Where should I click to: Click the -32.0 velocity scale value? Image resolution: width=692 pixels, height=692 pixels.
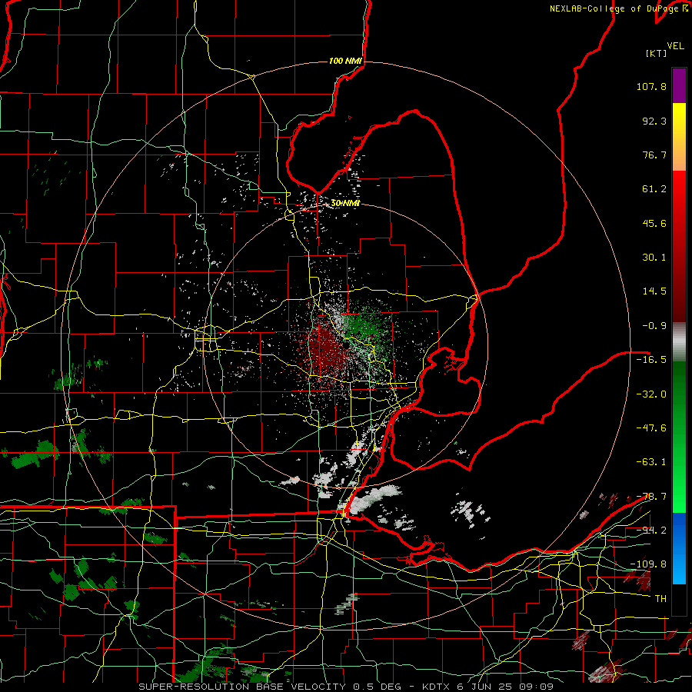tap(651, 394)
